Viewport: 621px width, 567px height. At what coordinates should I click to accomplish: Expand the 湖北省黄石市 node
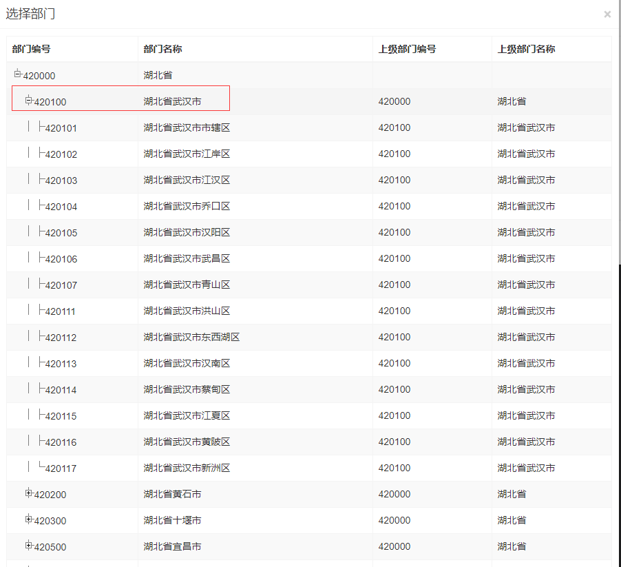[x=28, y=494]
